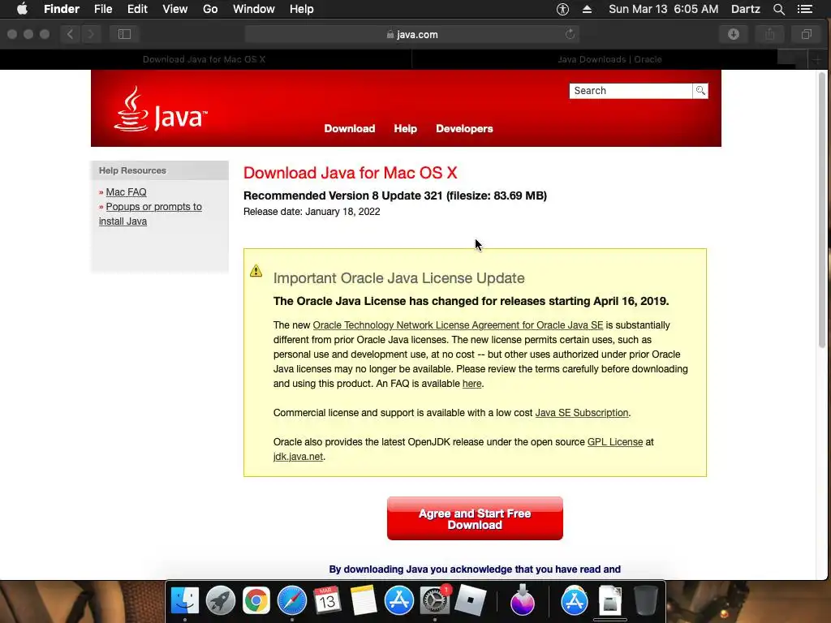Screen dimensions: 831x623
Task: Open System Preferences with update badge
Action: (x=435, y=600)
